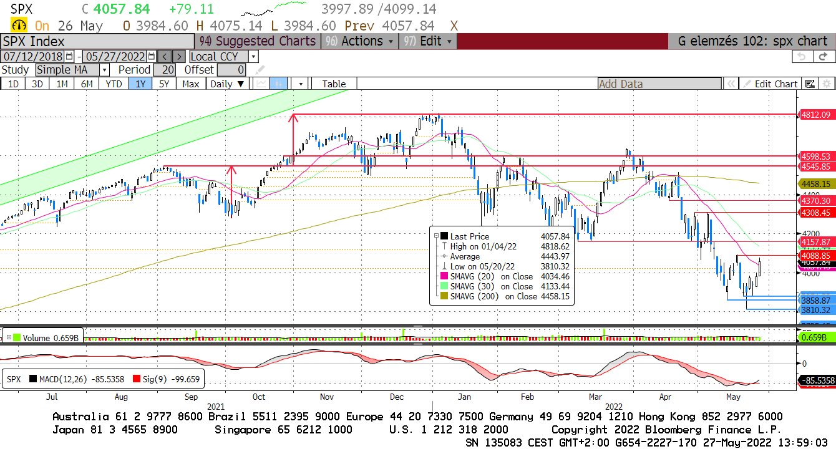Collapse the legend box using minus icon

pos(435,236)
